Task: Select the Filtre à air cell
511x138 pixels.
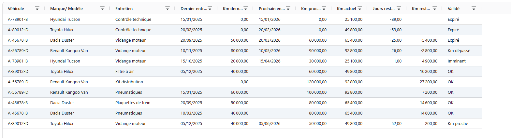Action: (126, 72)
